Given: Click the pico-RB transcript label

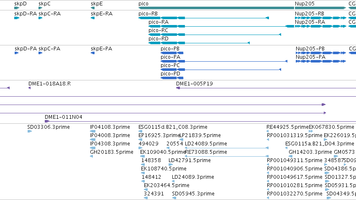Looking at the screenshot, I should (148, 14).
